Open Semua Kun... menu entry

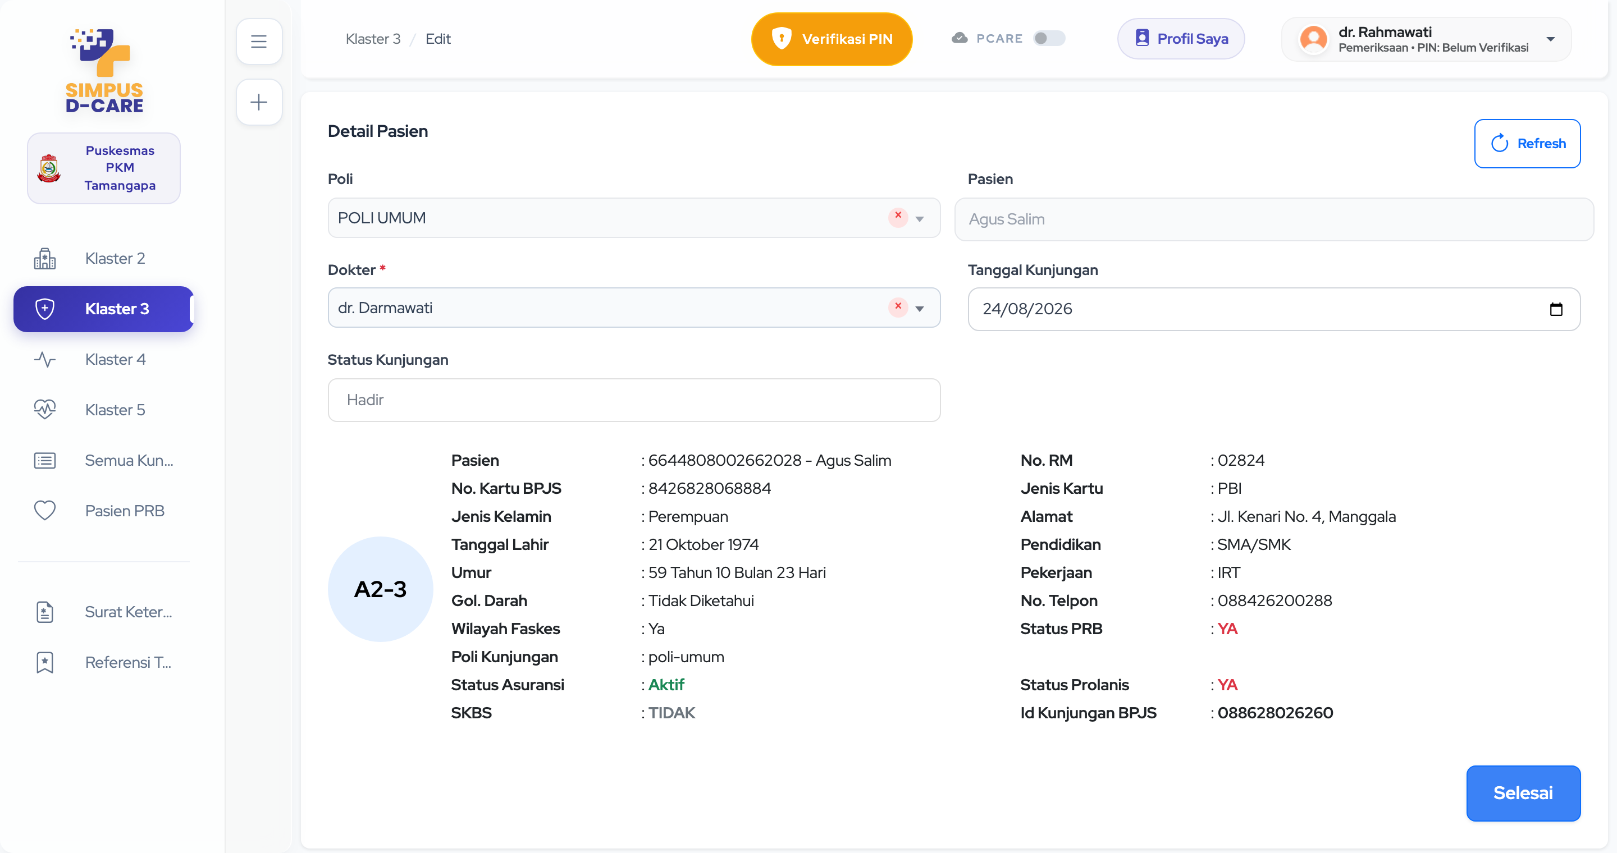(103, 460)
